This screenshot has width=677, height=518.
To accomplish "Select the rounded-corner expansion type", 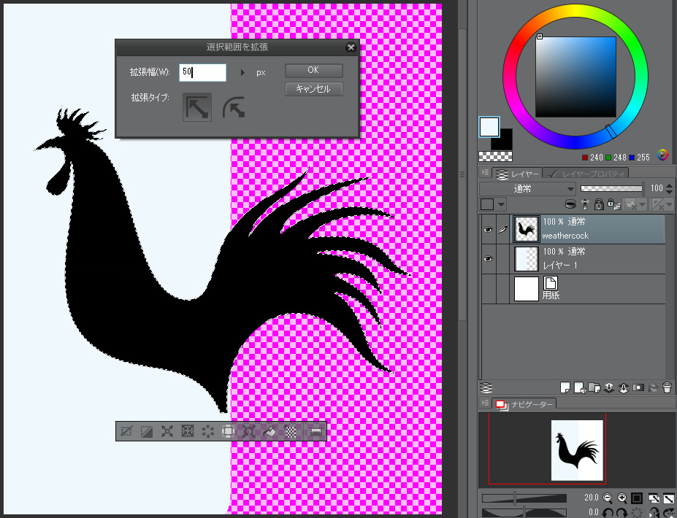I will point(234,107).
